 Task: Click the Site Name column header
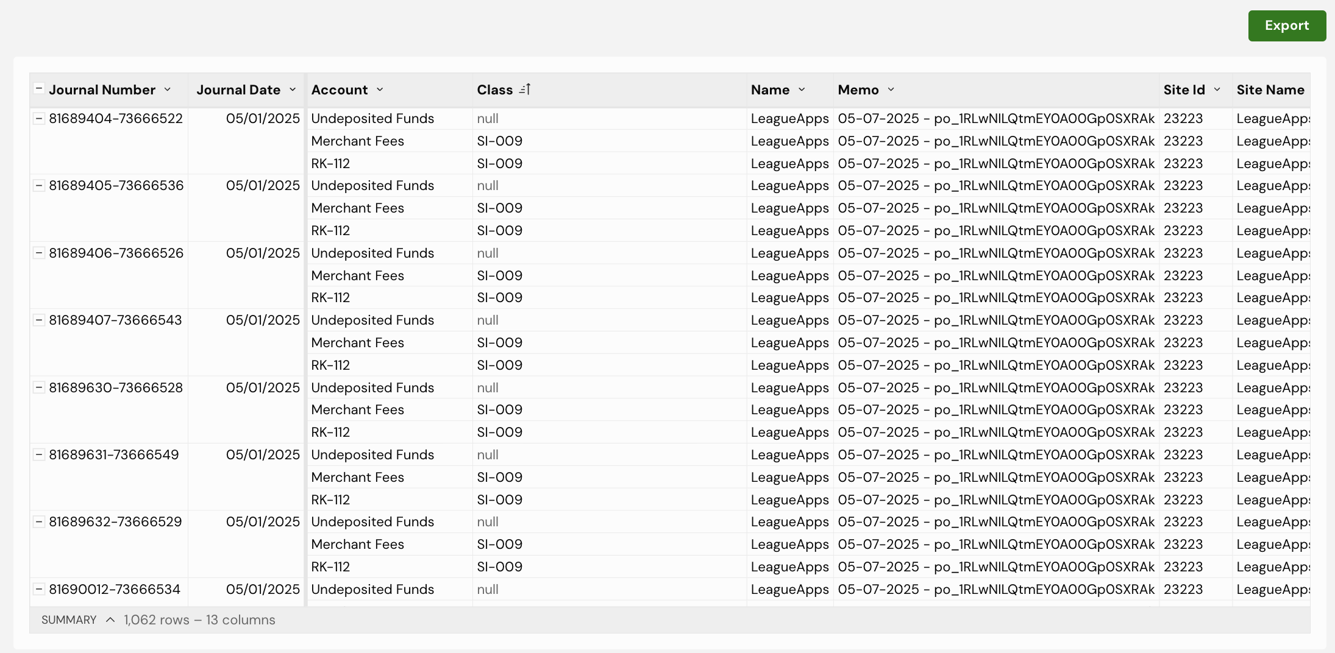point(1270,90)
